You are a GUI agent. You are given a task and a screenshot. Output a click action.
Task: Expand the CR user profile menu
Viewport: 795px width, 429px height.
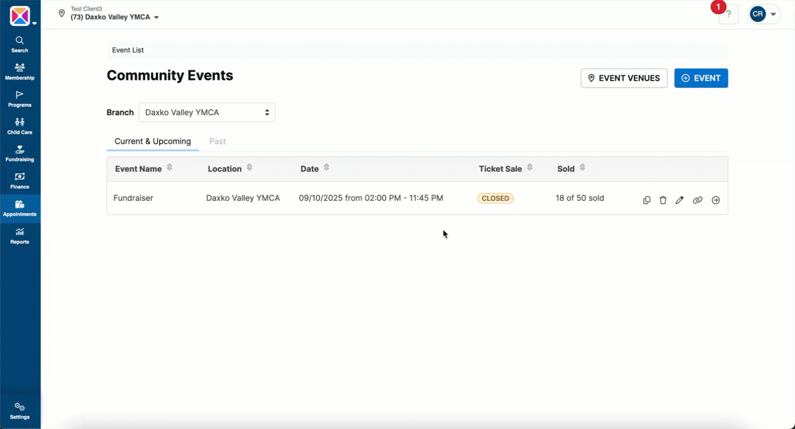coord(764,14)
